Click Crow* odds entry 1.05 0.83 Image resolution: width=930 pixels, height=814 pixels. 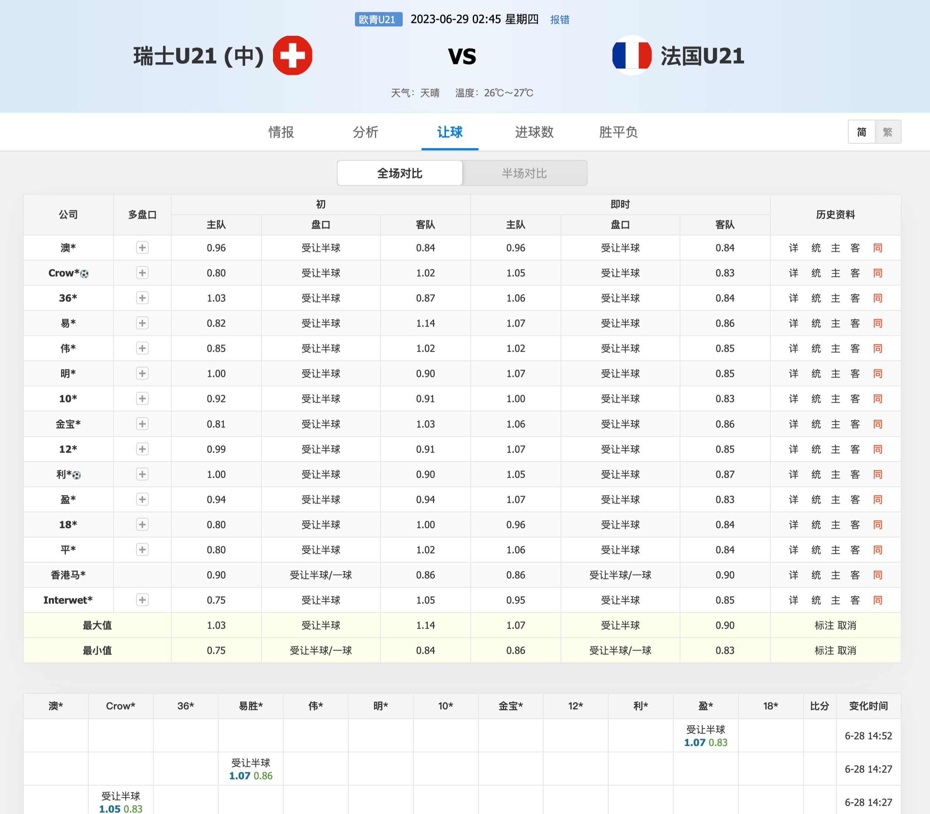[x=121, y=808]
